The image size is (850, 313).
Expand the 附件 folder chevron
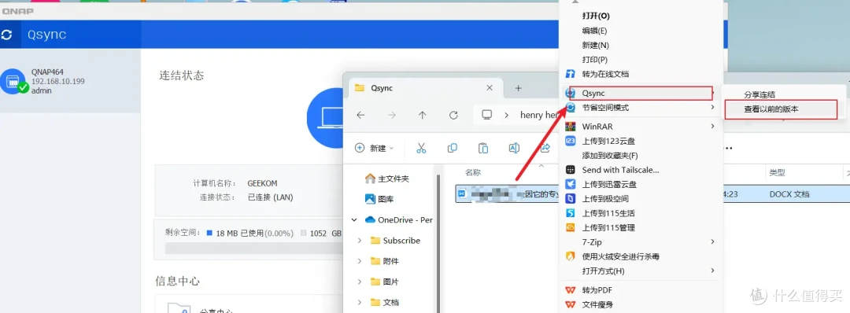pyautogui.click(x=360, y=261)
